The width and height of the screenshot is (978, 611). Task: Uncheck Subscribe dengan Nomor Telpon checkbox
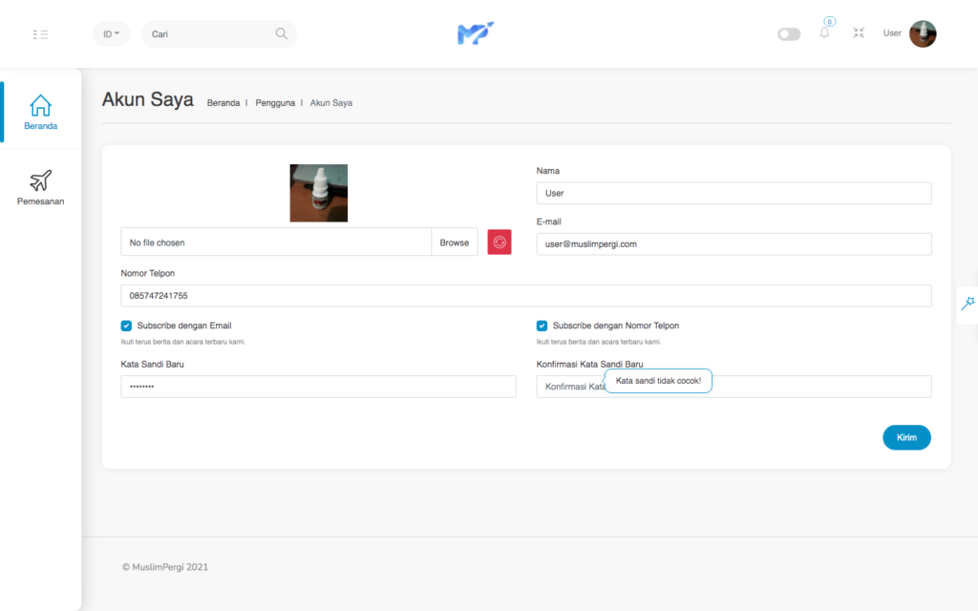coord(542,326)
